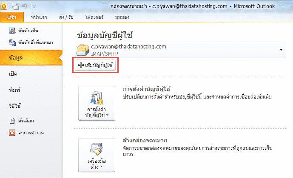This screenshot has height=178, width=293.
Task: Click the บันทึกสิ่งที่แนบมา attachment icon
Action: 12,42
